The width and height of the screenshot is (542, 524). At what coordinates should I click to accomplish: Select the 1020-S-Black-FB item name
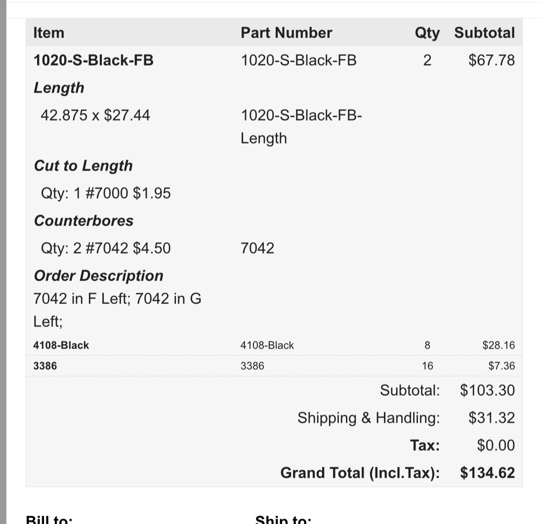[x=93, y=60]
